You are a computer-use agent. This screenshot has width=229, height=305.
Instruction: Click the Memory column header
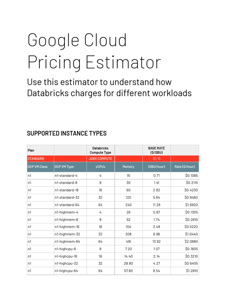click(x=129, y=167)
